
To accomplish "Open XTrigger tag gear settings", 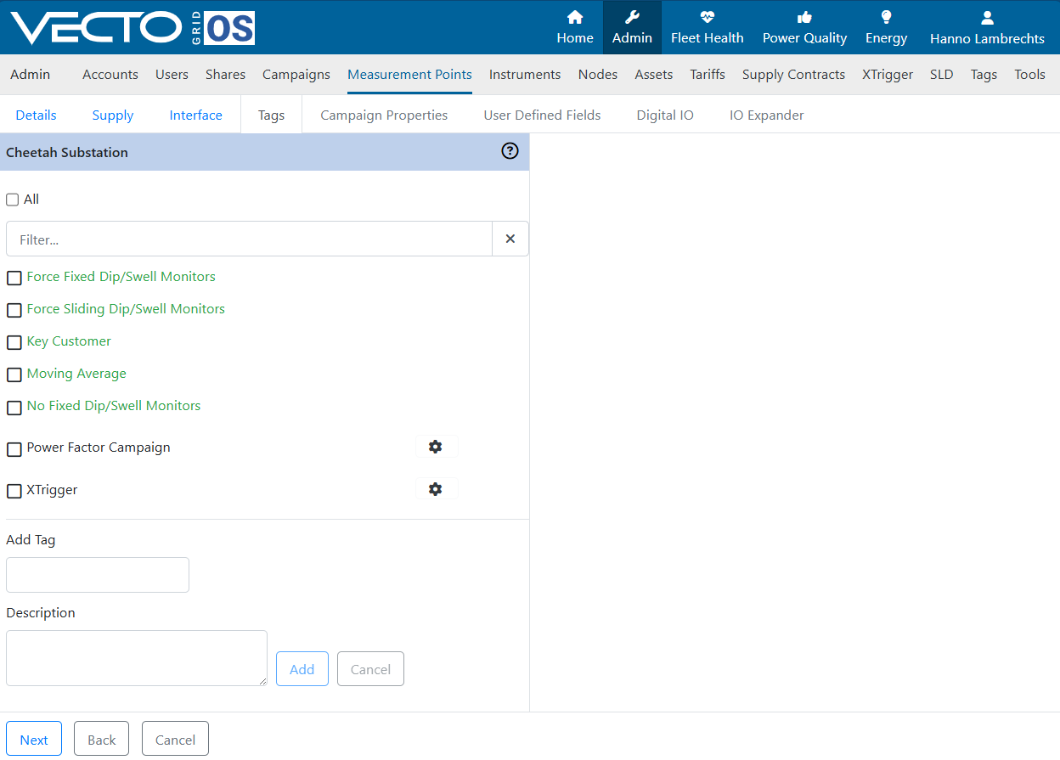I will pyautogui.click(x=436, y=489).
